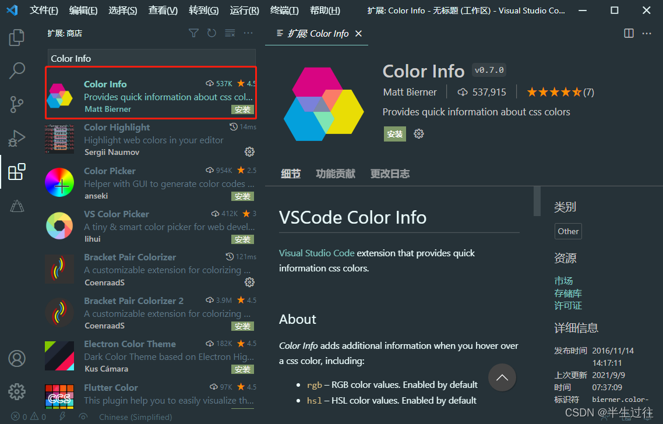Screen dimensions: 663x424
Task: Open the 终端(T) menu
Action: point(284,10)
